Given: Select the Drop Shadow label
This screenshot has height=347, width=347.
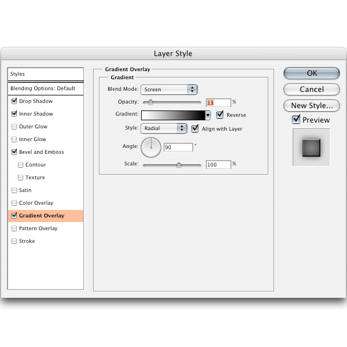Looking at the screenshot, I should point(36,101).
